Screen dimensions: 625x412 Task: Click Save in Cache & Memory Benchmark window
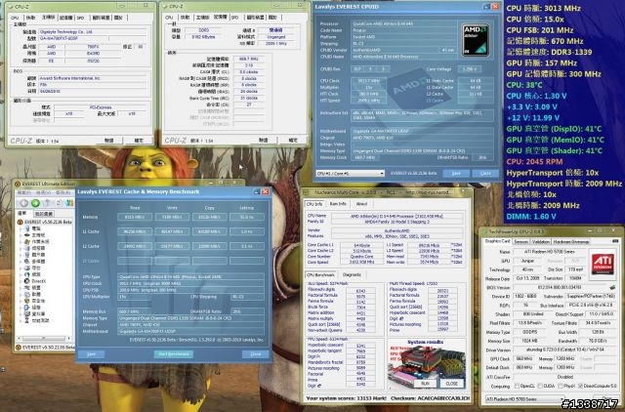91,353
